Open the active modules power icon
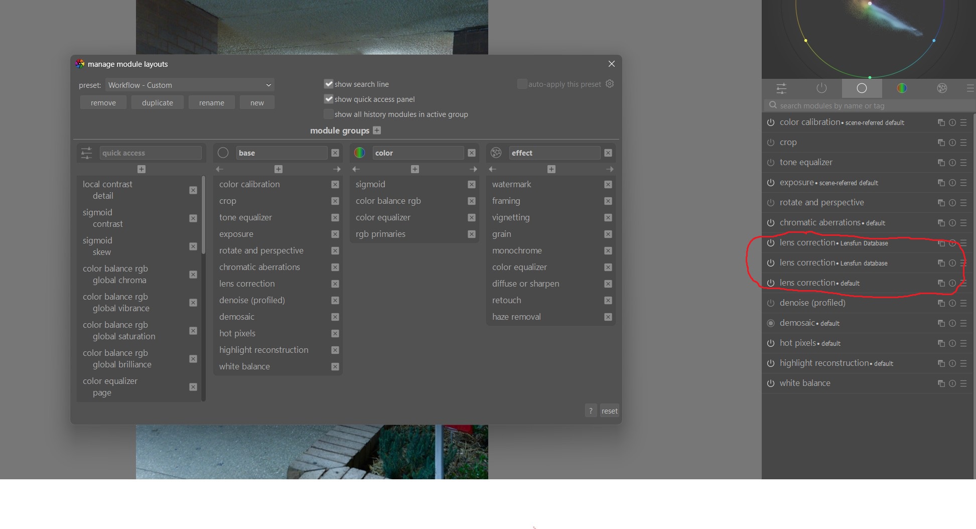The image size is (976, 529). pos(821,88)
